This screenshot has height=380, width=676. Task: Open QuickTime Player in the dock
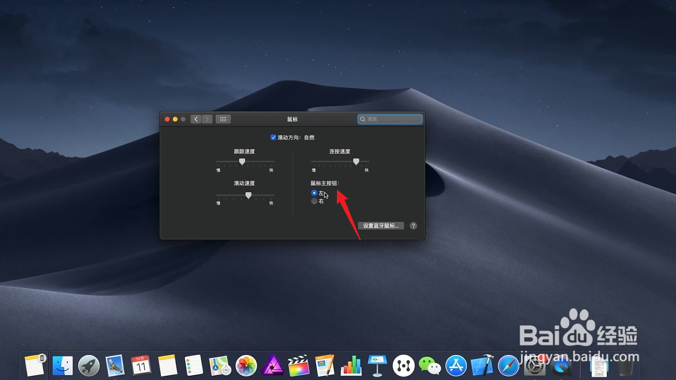point(561,365)
